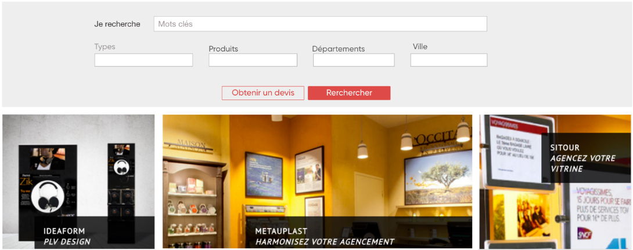
Task: Click the SNCF logo on poster
Action: point(583,232)
